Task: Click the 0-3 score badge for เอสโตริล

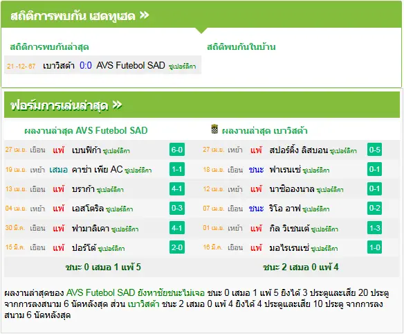Action: pyautogui.click(x=177, y=208)
